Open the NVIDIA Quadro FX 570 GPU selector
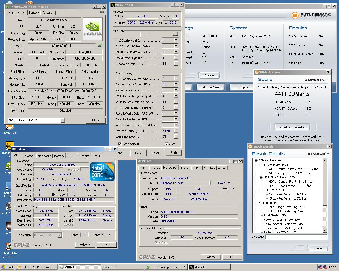This screenshot has width=339, height=271. 36,120
